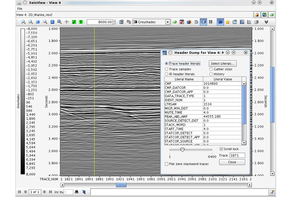The width and height of the screenshot is (292, 197).
Task: Enable the Scroll lock checkbox
Action: 222,149
